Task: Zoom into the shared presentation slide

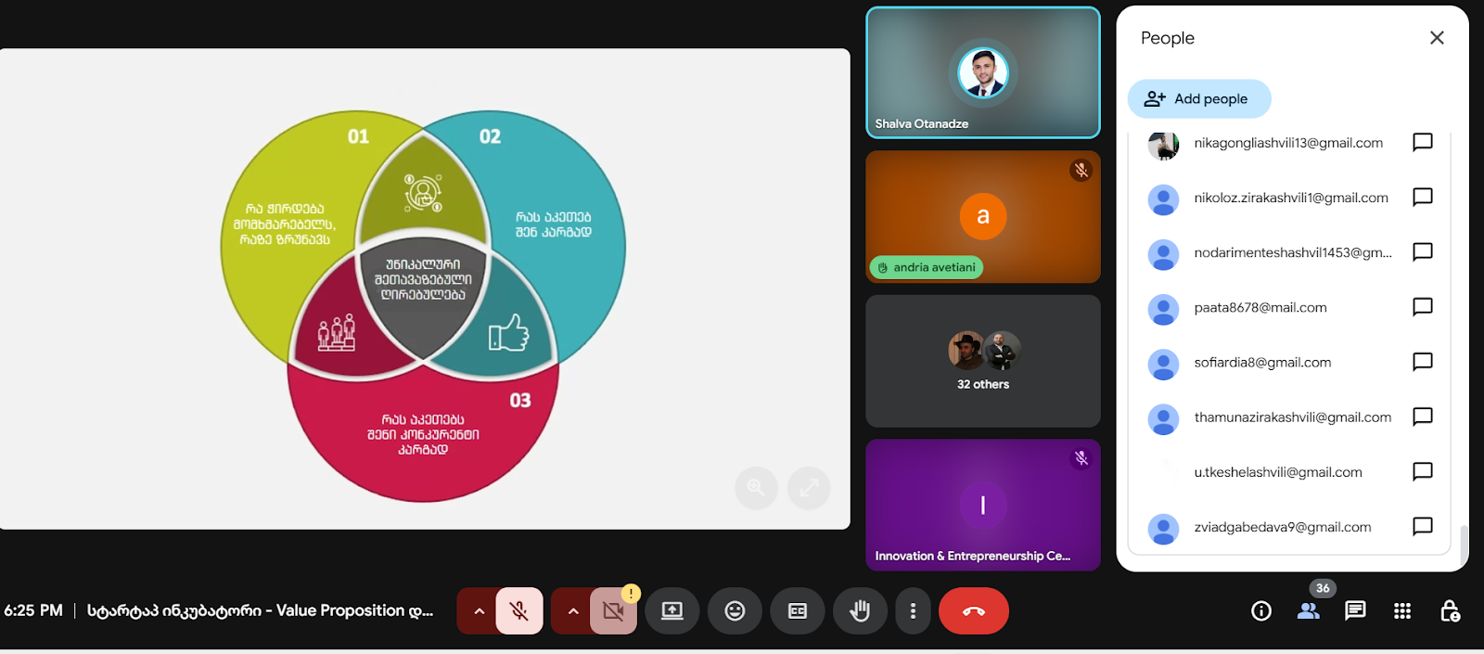Action: click(756, 488)
